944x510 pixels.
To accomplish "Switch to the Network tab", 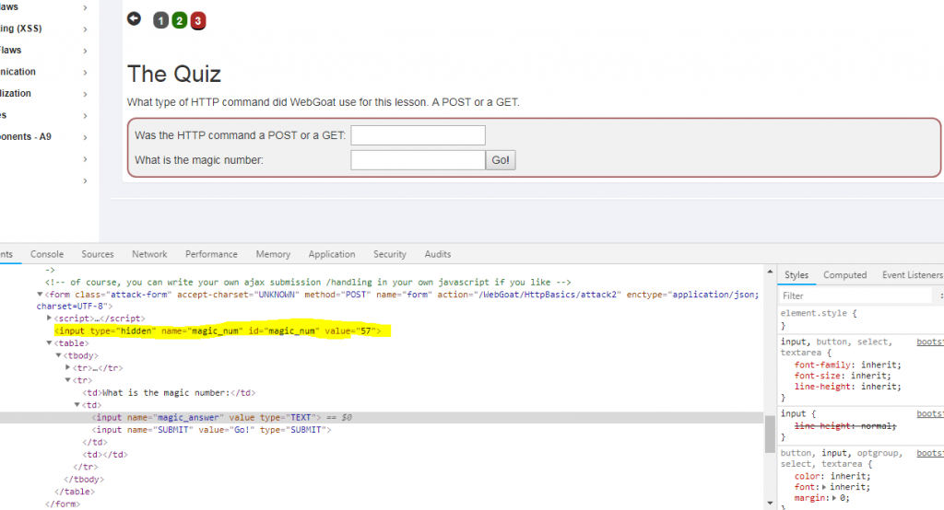I will [x=150, y=254].
